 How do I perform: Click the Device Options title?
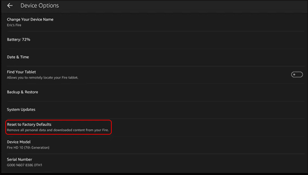click(x=40, y=5)
